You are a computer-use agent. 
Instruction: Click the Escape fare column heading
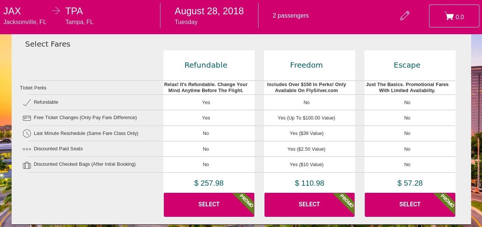pyautogui.click(x=407, y=65)
